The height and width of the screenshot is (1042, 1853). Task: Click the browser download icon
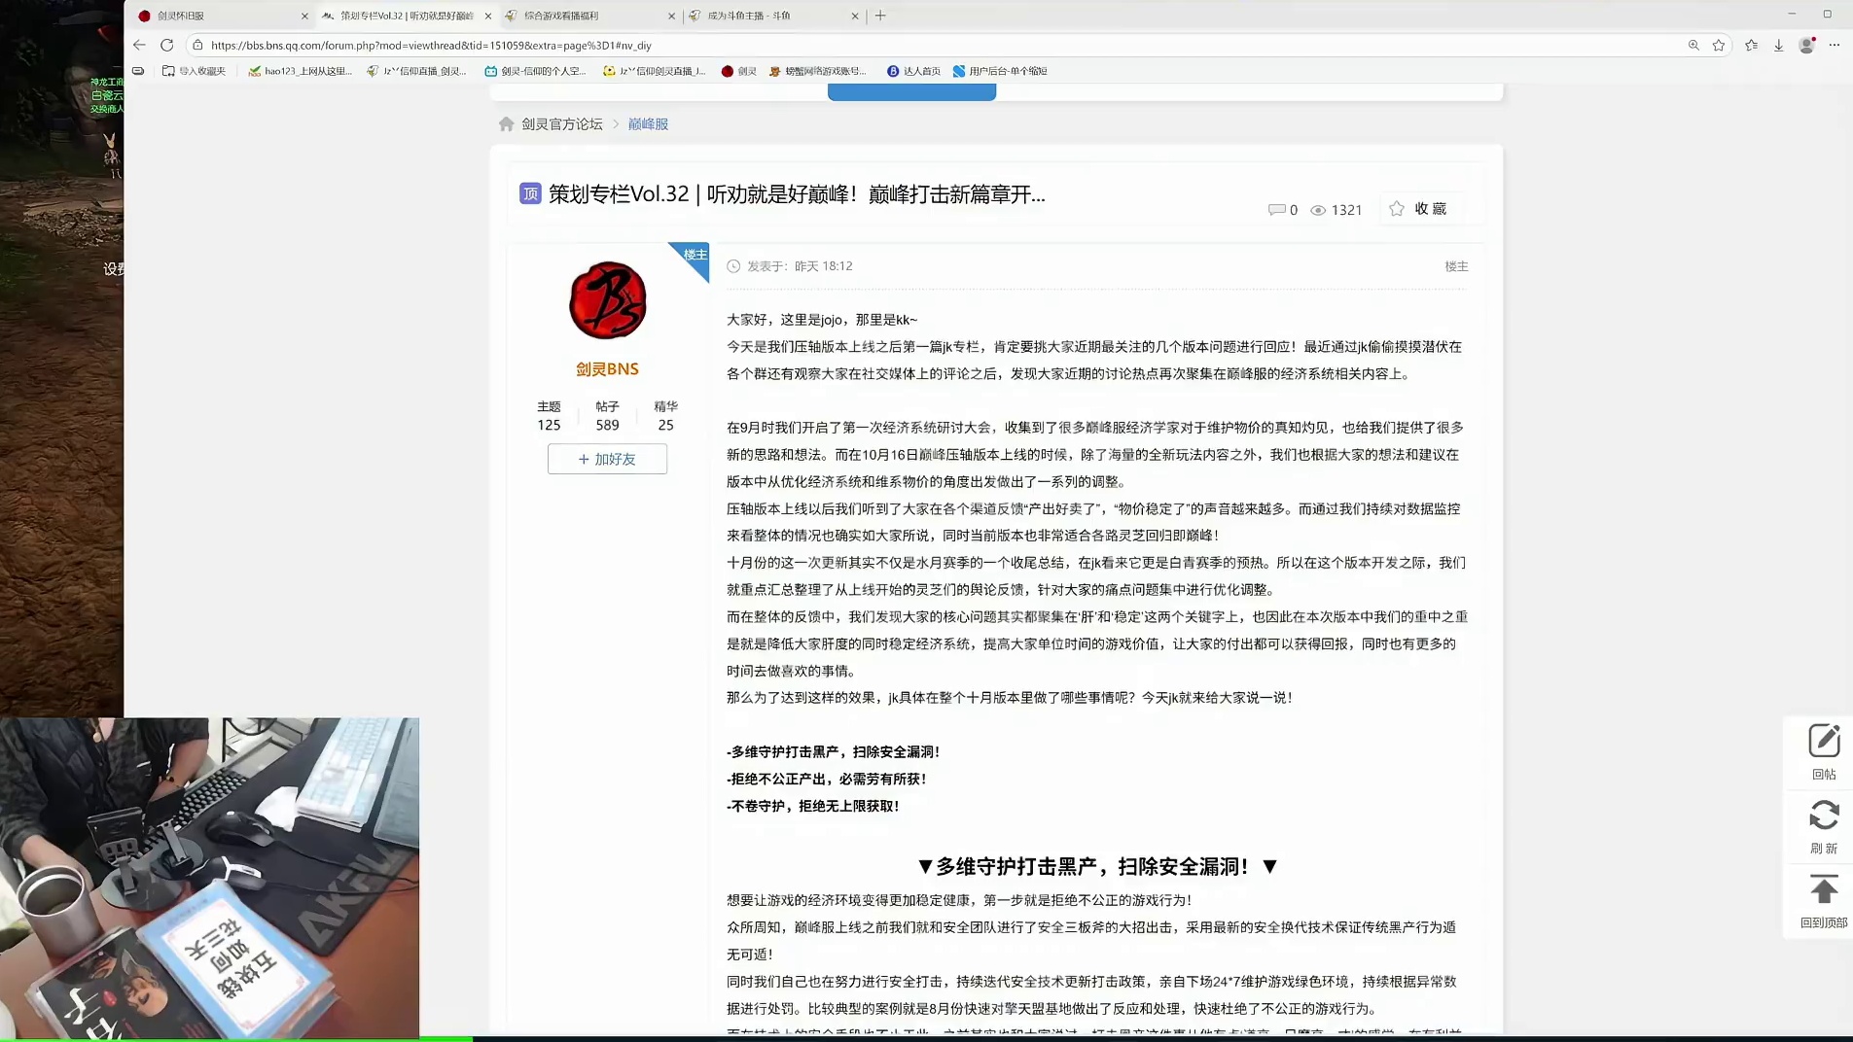(x=1778, y=45)
